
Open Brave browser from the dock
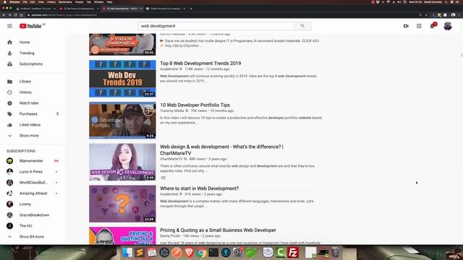(189, 252)
